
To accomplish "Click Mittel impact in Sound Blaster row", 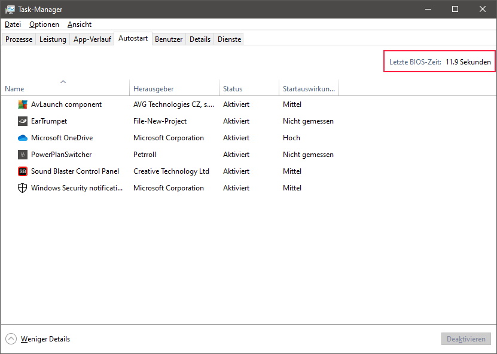I will 292,171.
